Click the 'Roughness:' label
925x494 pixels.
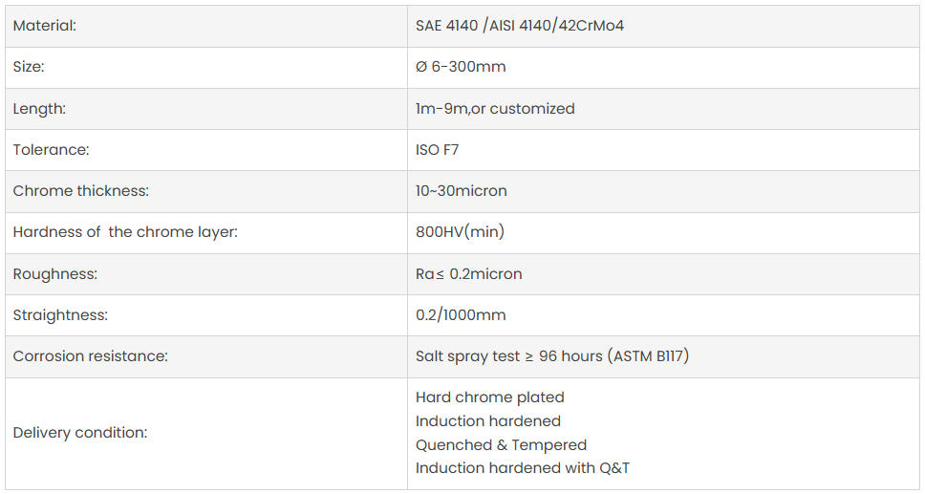(x=54, y=274)
